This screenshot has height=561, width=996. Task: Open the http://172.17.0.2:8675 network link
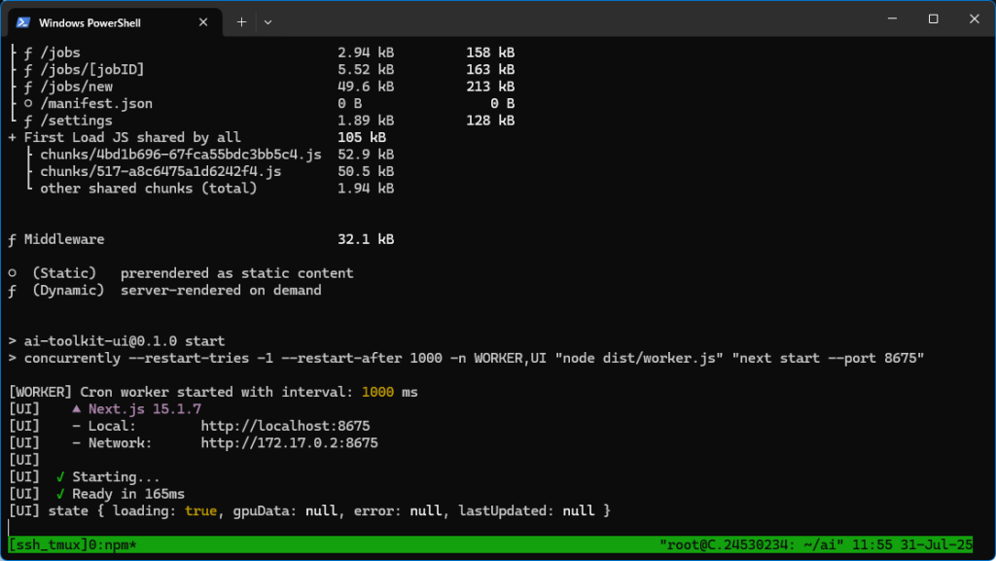click(289, 443)
